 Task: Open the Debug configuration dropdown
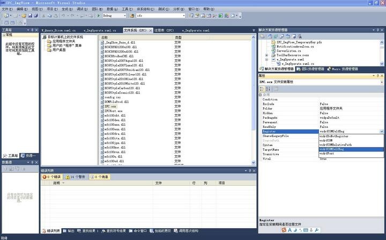pos(125,16)
